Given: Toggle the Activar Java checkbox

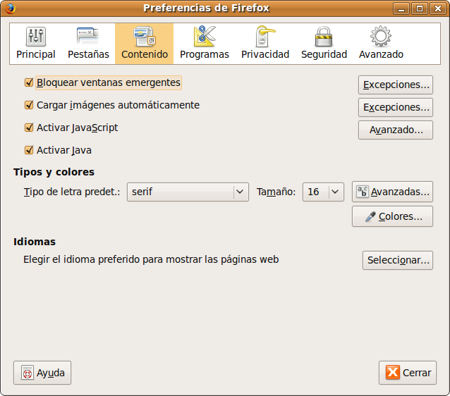Looking at the screenshot, I should tap(29, 150).
